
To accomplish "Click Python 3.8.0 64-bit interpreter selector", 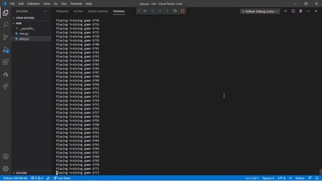I will [16, 178].
